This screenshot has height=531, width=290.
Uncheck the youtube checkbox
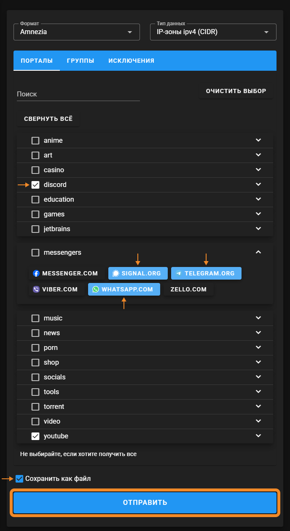(x=35, y=436)
